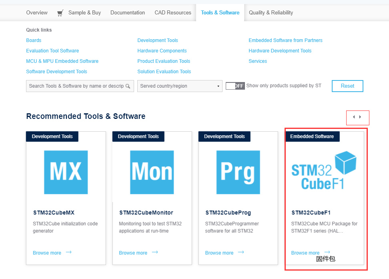Click the arrow after STM32CubeF1 Browse more
389x279 pixels.
click(327, 252)
